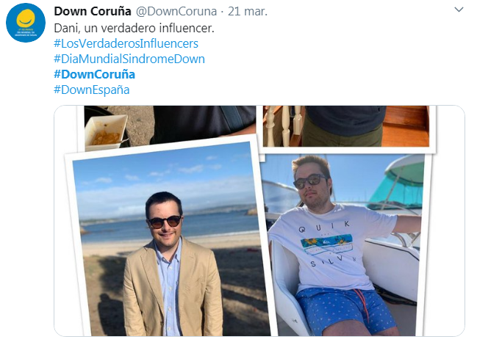Open the @DownCoruna handle link
Viewport: 477px width, 342px height.
pyautogui.click(x=176, y=12)
